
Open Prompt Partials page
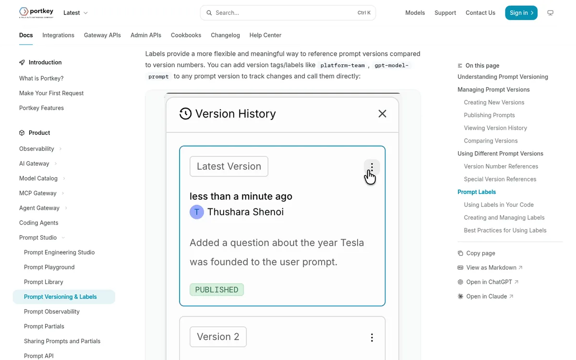click(x=44, y=326)
